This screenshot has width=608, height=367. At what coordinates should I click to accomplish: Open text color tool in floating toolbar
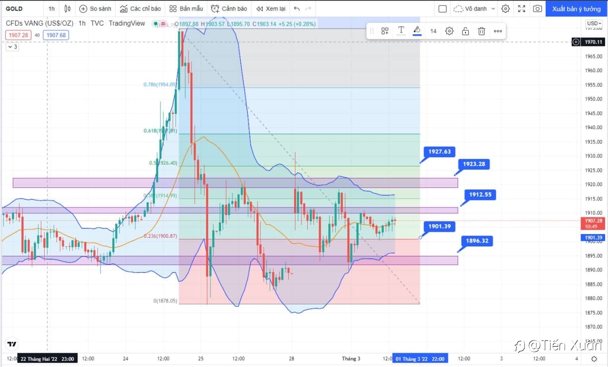401,31
